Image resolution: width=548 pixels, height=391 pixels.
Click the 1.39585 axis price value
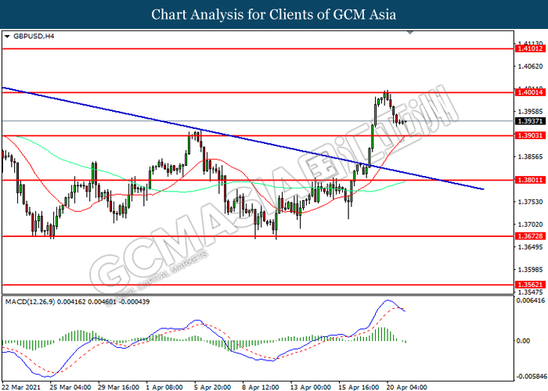click(530, 112)
